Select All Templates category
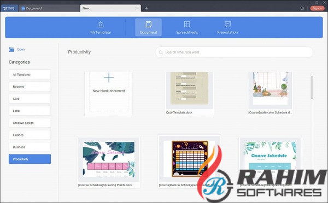 [x=30, y=75]
